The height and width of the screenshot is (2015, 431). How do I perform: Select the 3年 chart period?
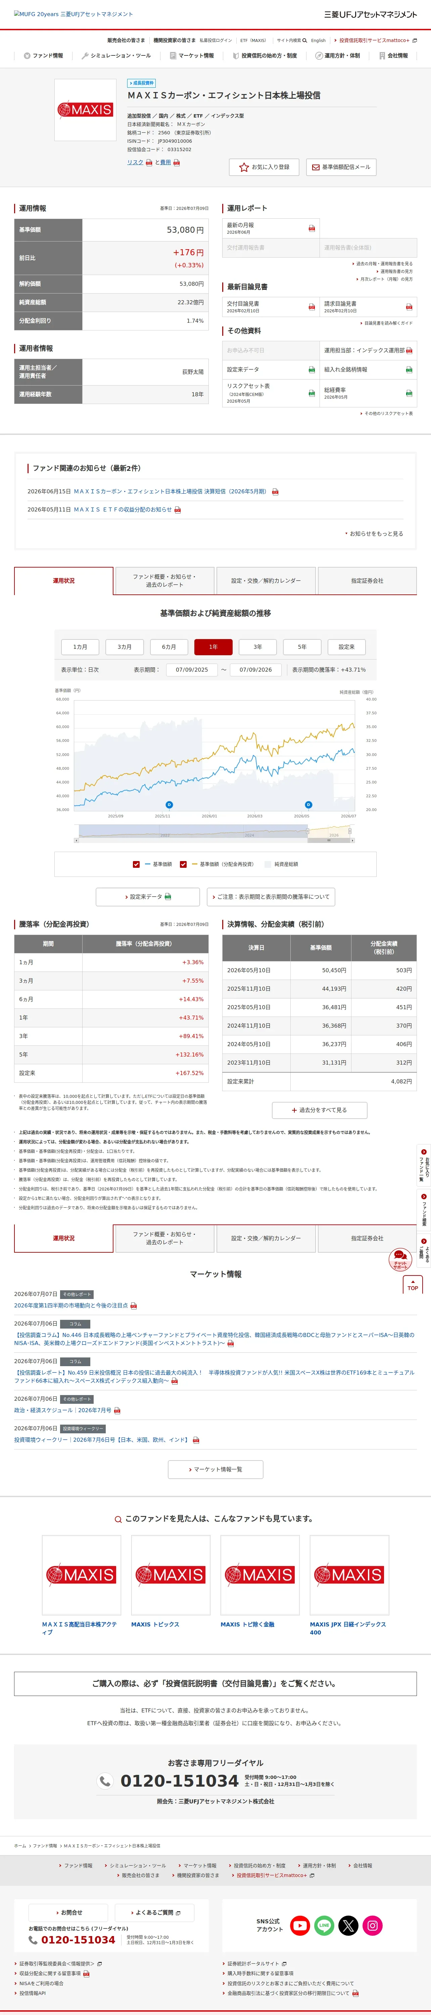coord(257,647)
